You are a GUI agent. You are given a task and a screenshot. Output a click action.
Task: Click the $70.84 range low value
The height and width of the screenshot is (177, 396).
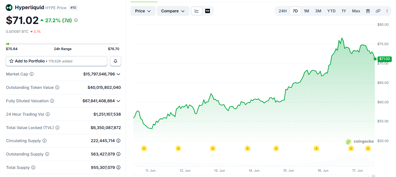(12, 49)
